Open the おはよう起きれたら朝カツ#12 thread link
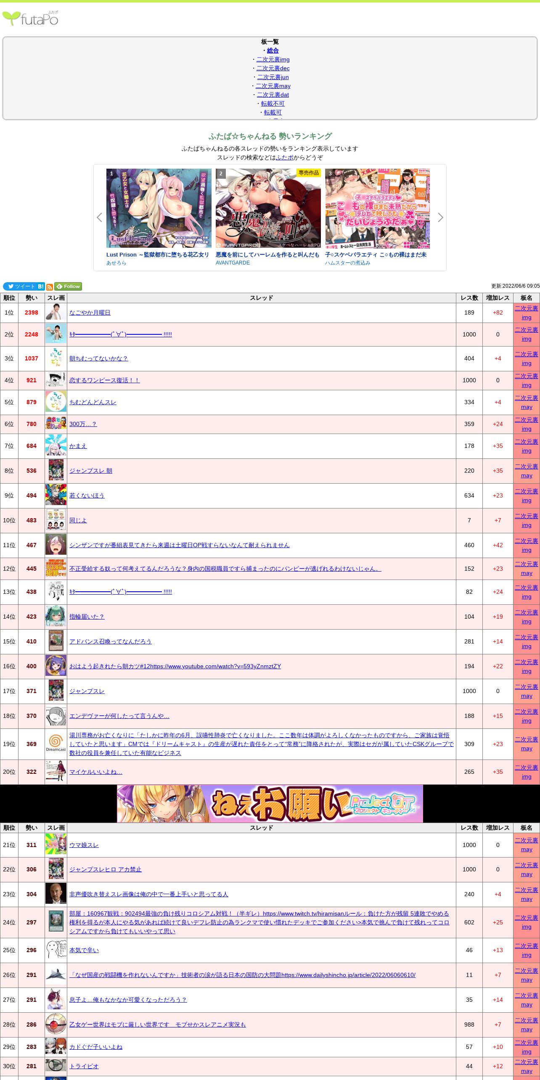540x1080 pixels. pos(175,666)
